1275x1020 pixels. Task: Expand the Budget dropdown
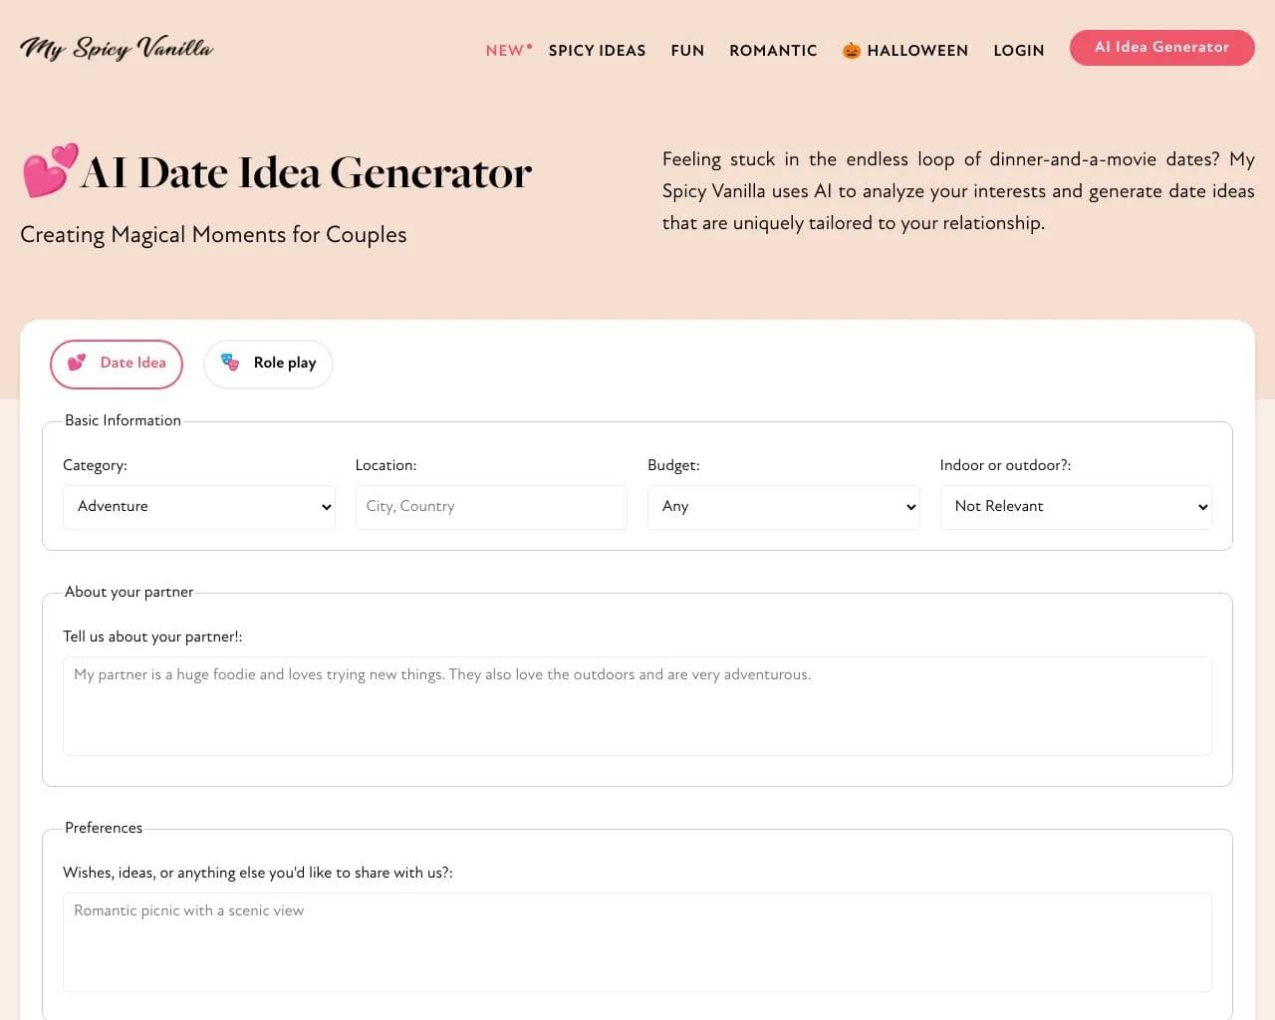[x=783, y=507]
